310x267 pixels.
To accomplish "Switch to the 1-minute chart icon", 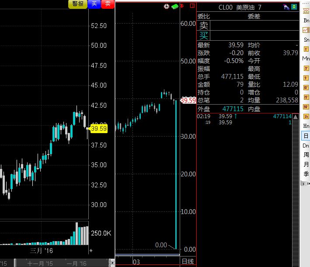I will pos(306,49).
